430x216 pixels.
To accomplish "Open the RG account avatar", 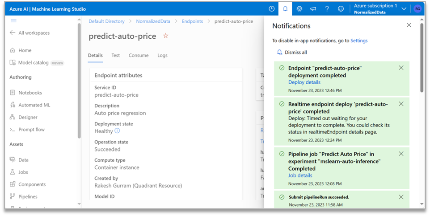I will point(417,9).
